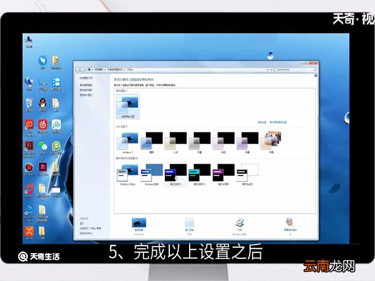The width and height of the screenshot is (375, 281).
Task: Open Screen Saver settings at window bottom
Action: 290,226
